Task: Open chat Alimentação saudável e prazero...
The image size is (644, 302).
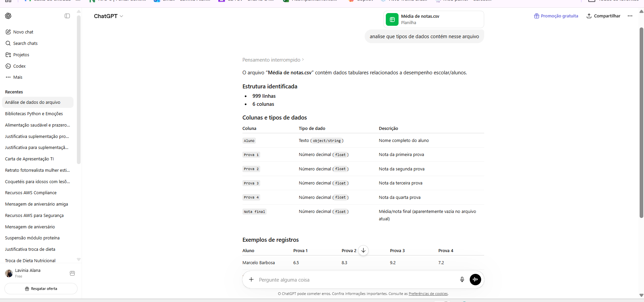Action: 38,125
